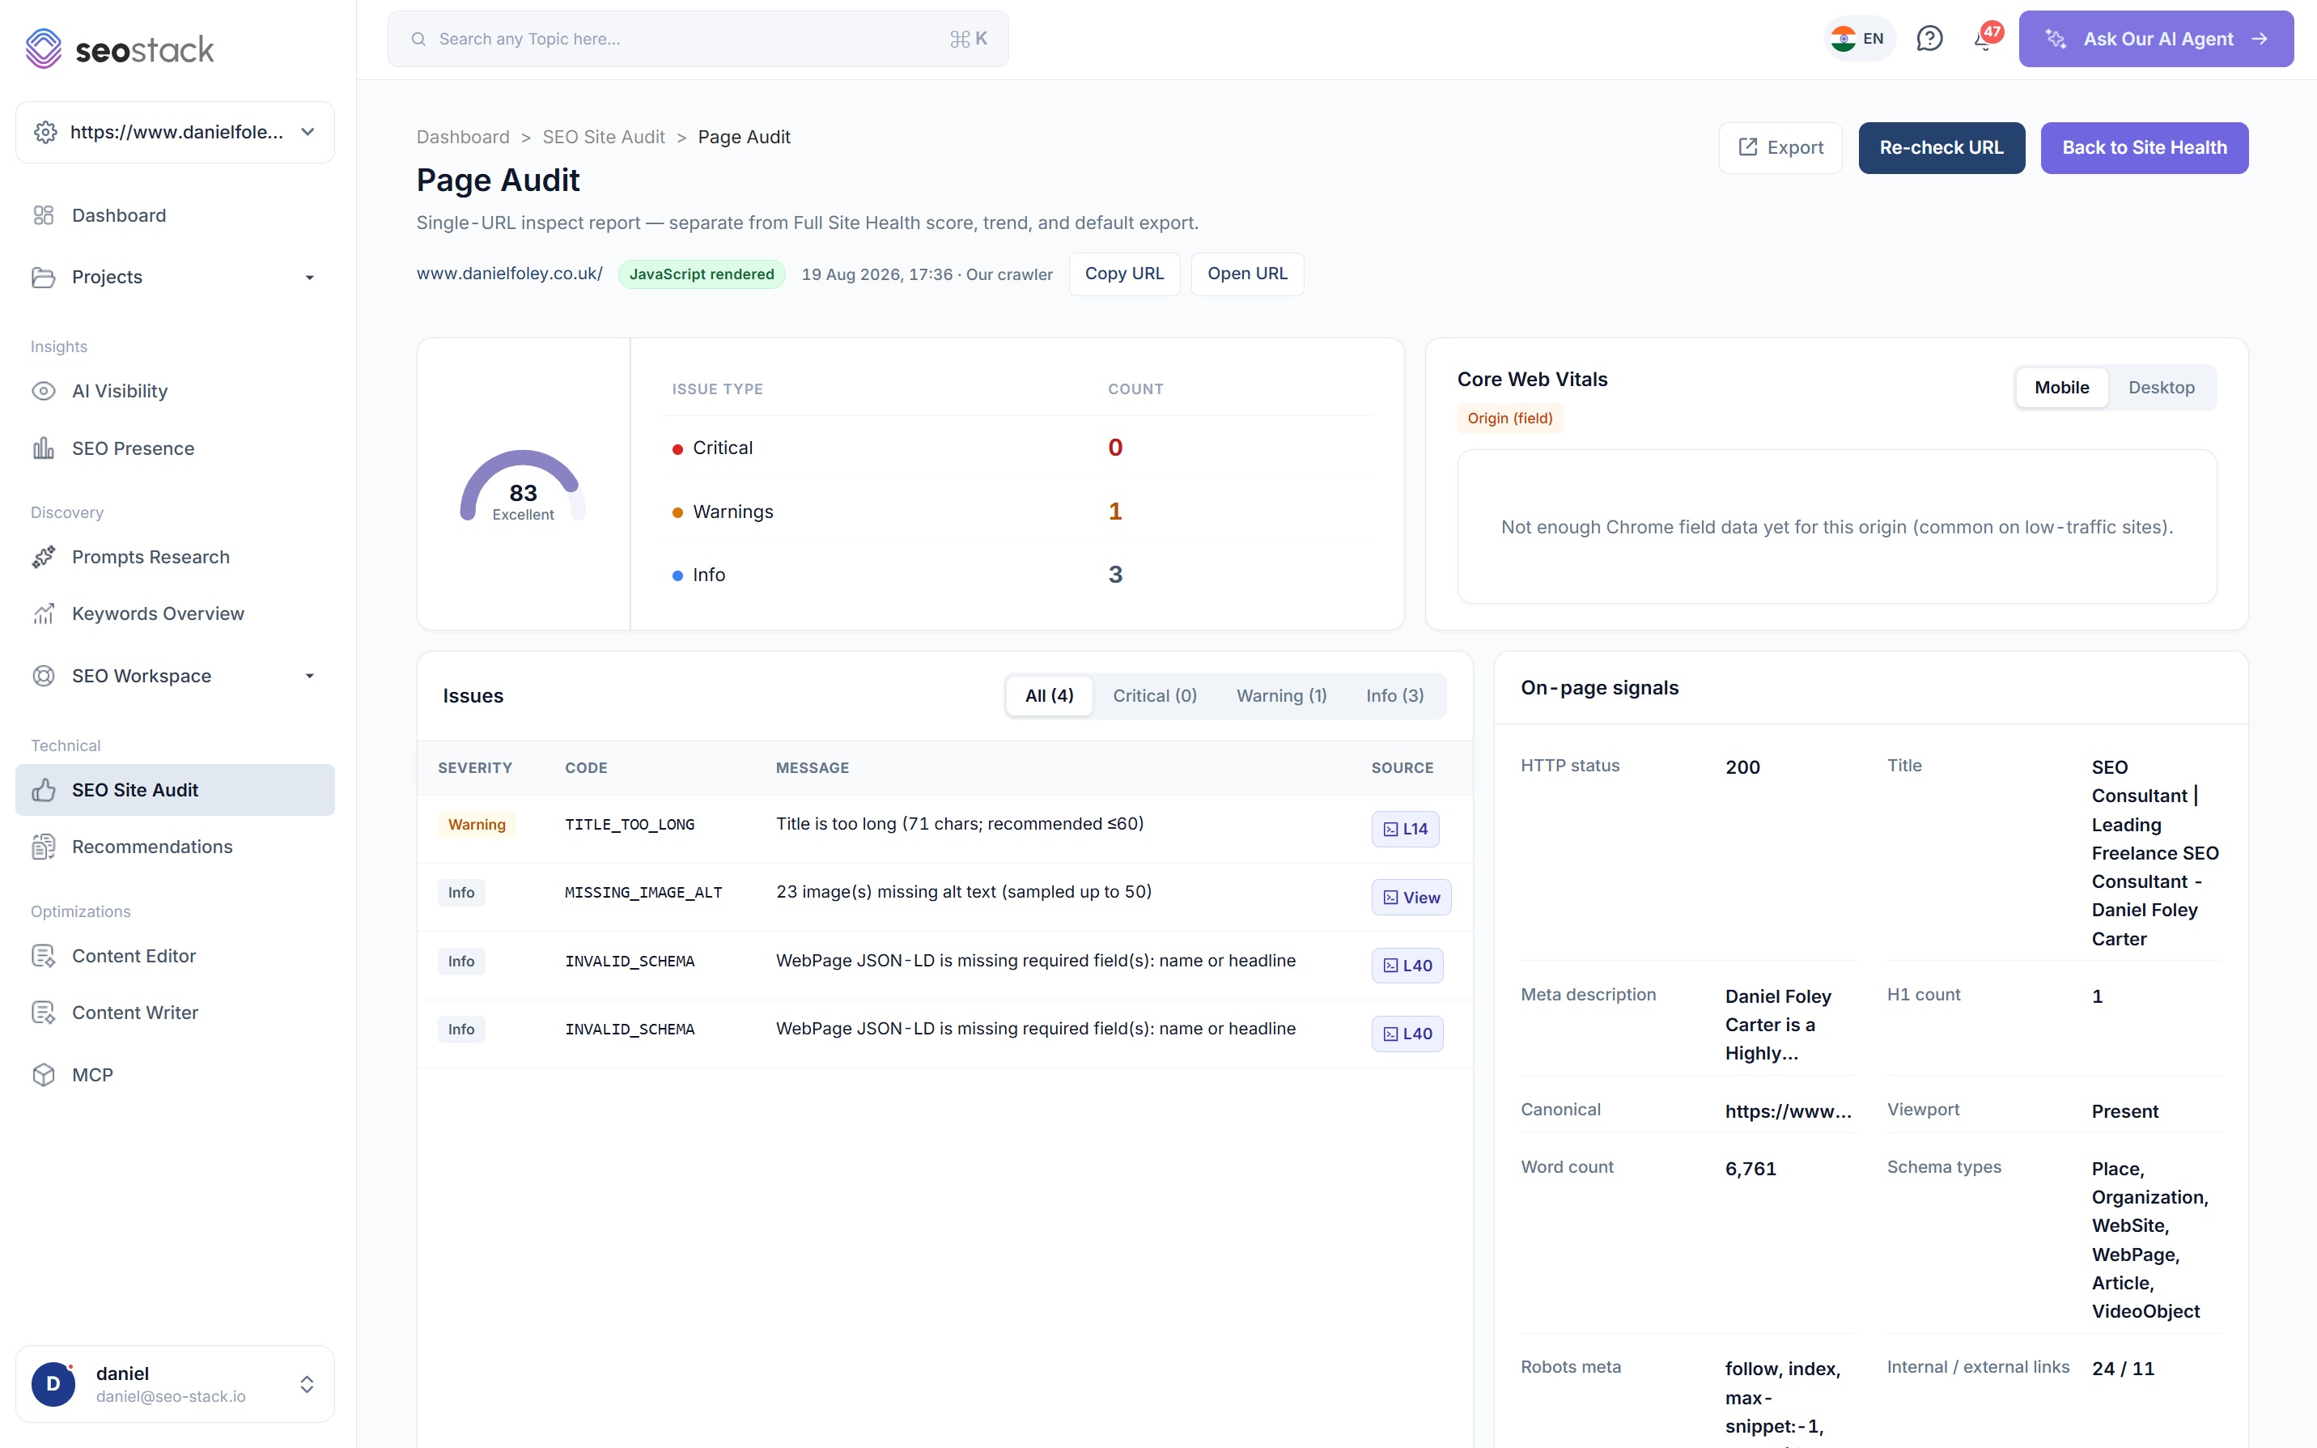This screenshot has width=2317, height=1448.
Task: Select SEO Site Audit in the sidebar
Action: 175,790
